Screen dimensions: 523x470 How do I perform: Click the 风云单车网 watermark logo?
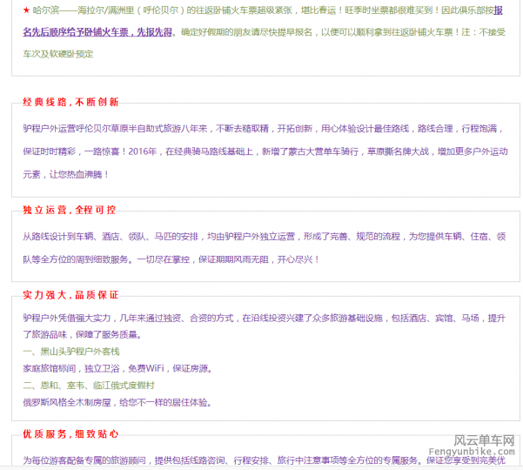pos(485,441)
